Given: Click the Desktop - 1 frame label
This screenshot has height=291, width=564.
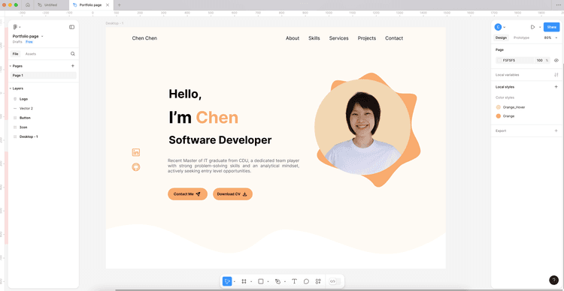Looking at the screenshot, I should point(114,23).
